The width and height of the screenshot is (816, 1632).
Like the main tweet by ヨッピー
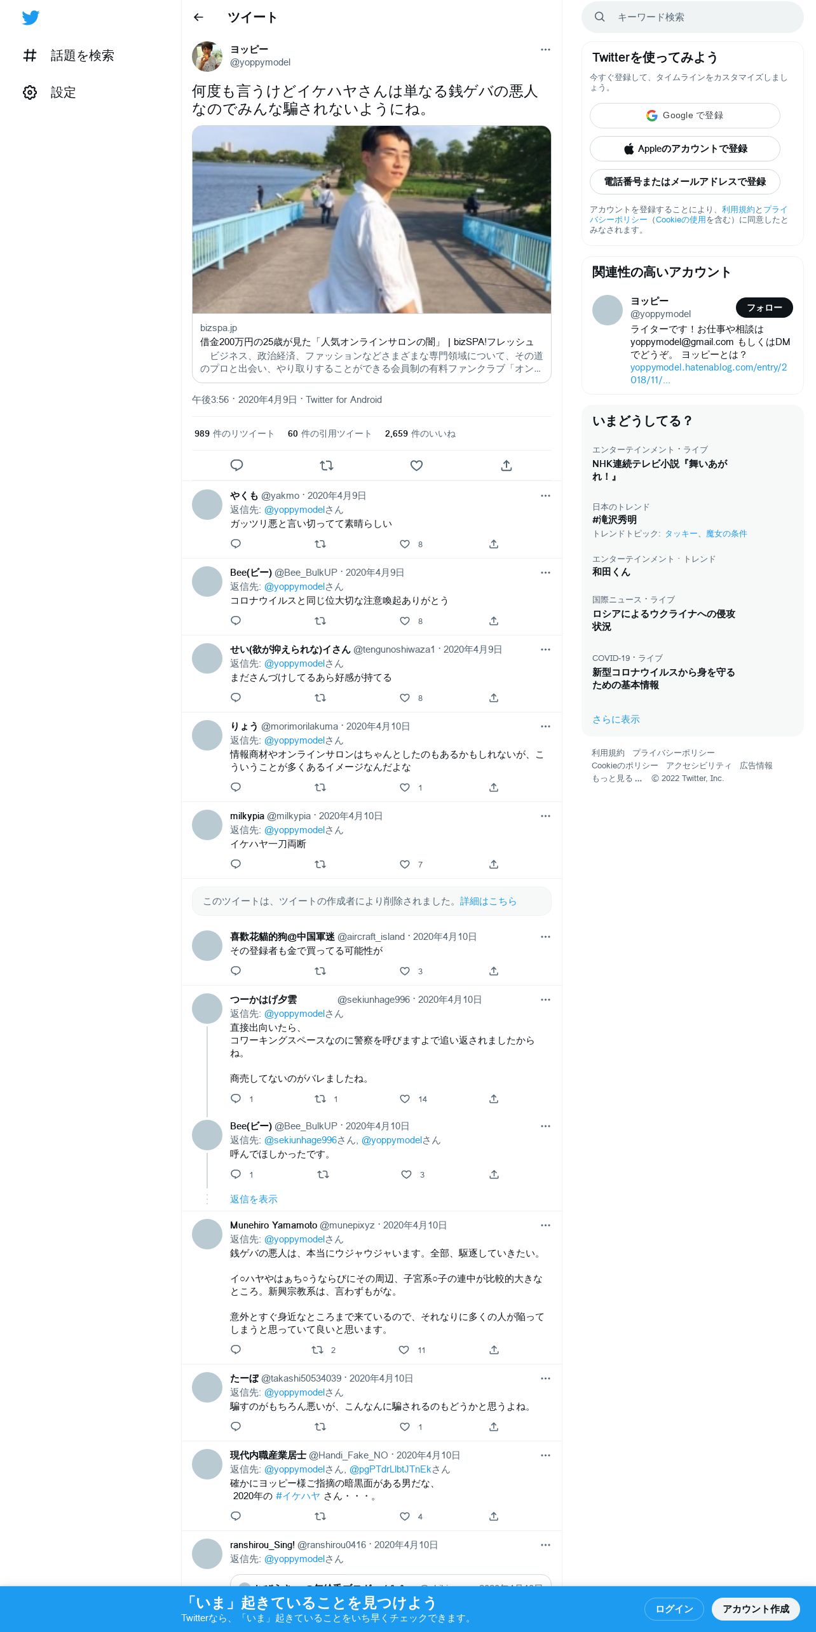coord(416,465)
